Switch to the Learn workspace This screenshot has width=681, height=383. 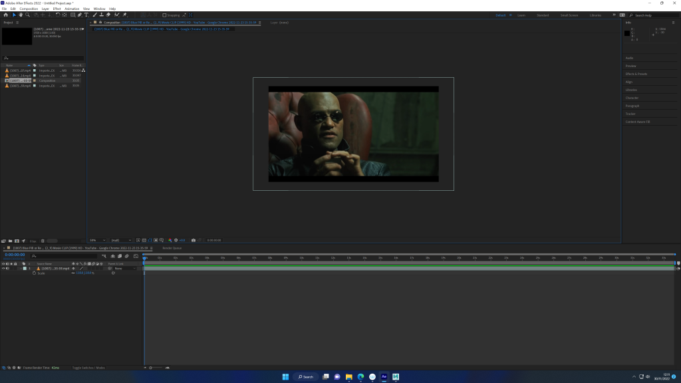pos(521,15)
